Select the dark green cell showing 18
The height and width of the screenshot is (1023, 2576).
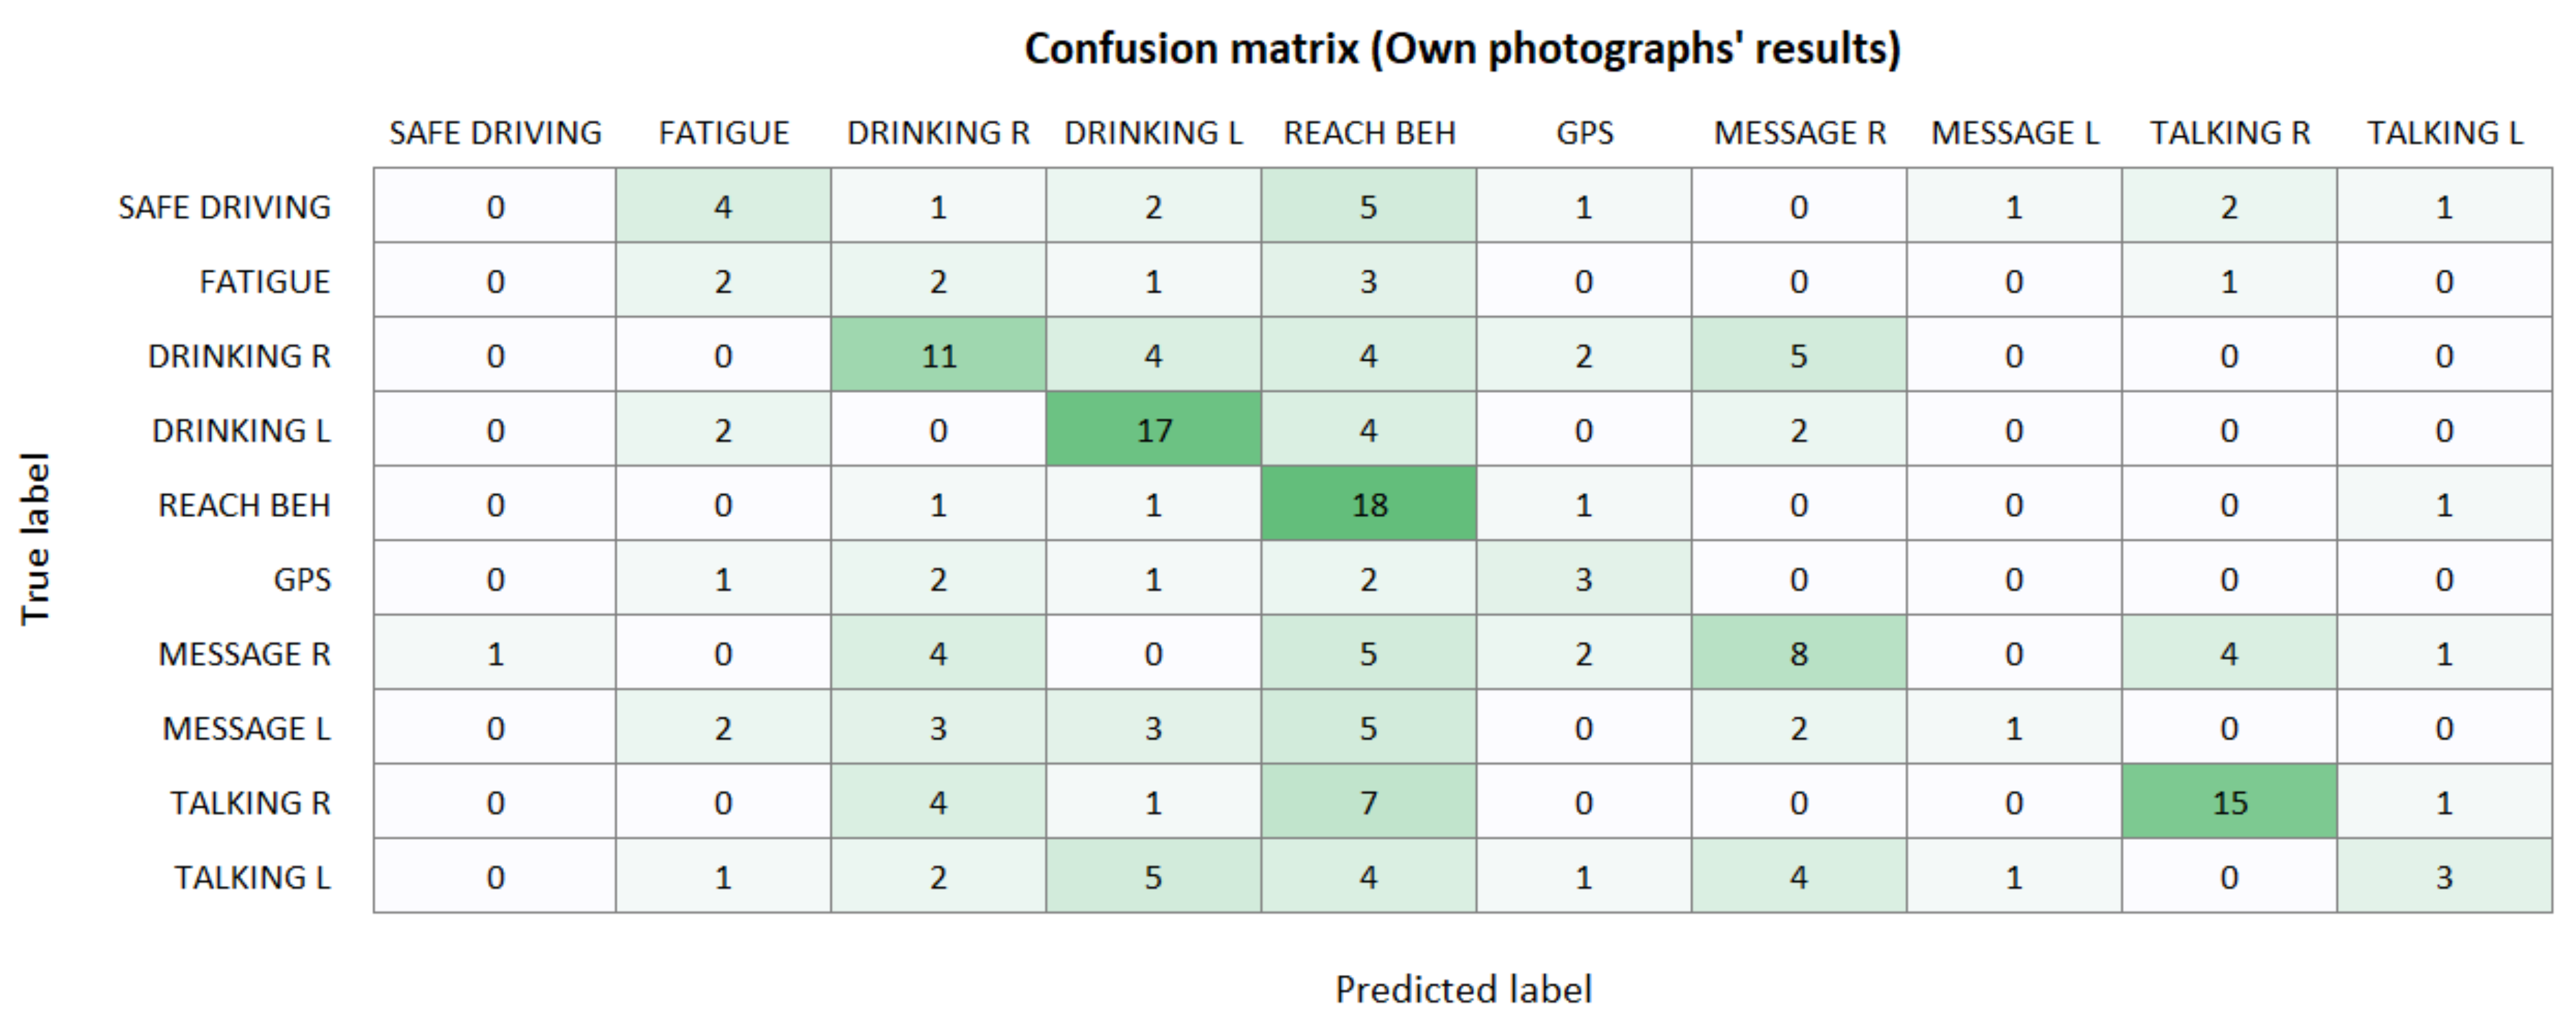coord(1369,505)
